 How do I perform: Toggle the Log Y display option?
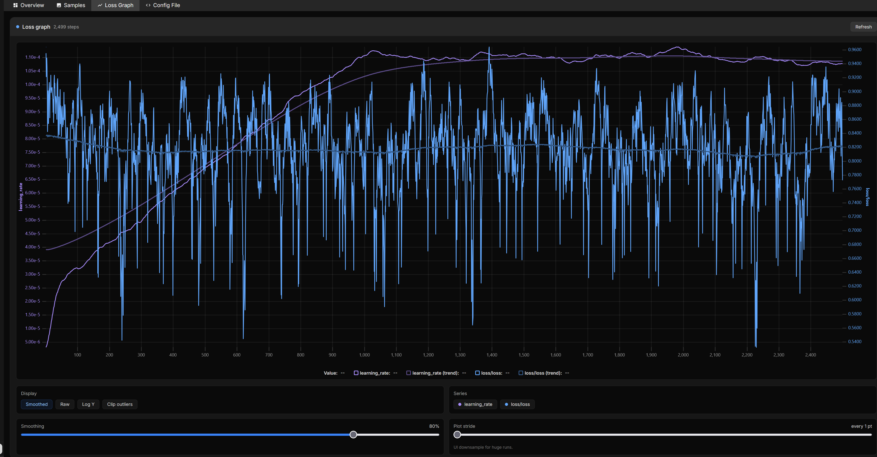tap(88, 404)
